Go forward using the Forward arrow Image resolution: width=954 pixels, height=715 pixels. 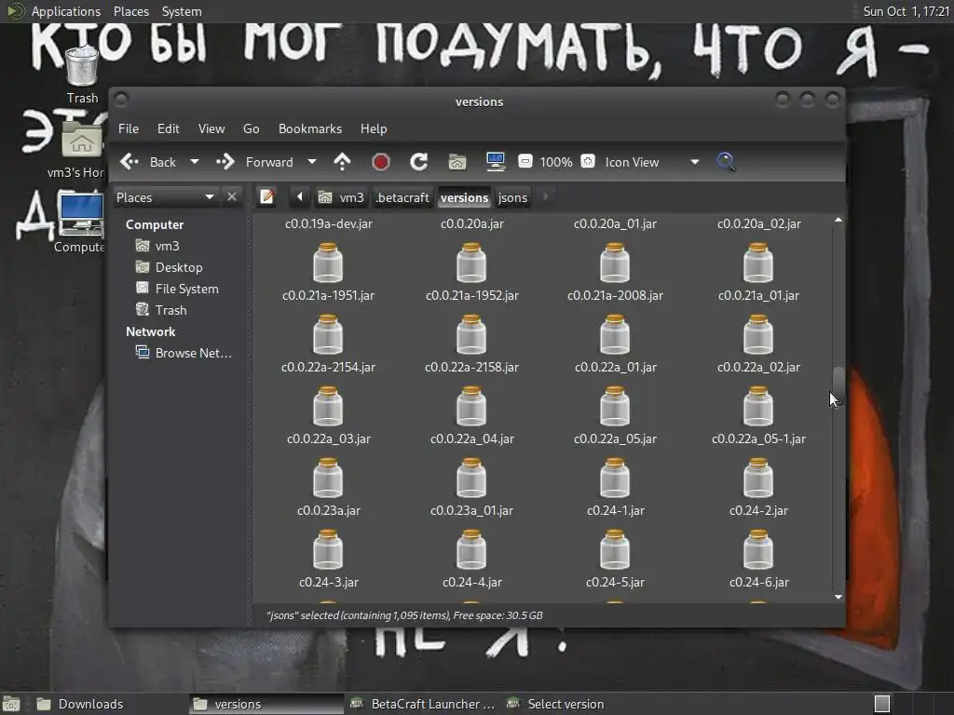pyautogui.click(x=255, y=162)
